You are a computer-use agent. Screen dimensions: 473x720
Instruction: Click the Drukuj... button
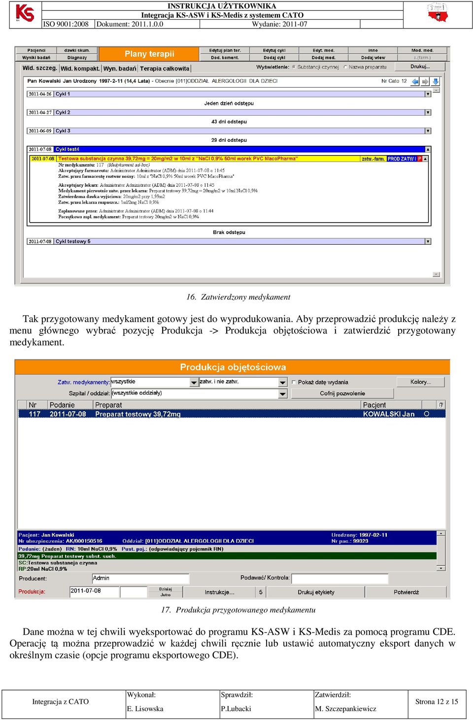[x=420, y=66]
